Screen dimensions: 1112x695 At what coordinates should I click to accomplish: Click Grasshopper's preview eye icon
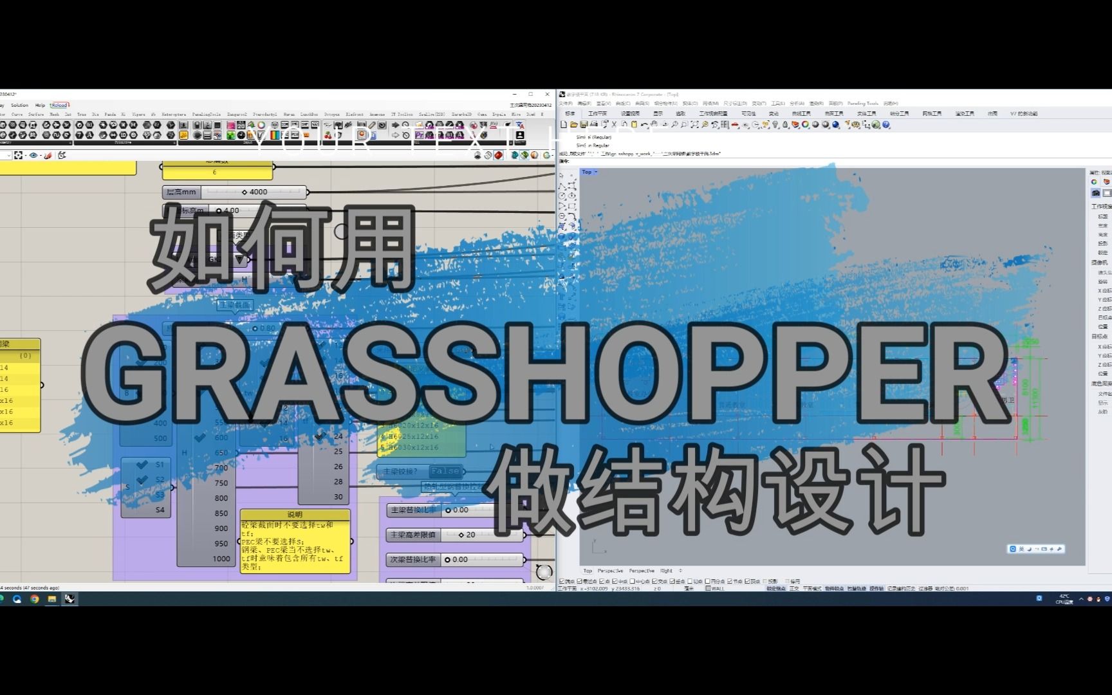pos(34,155)
